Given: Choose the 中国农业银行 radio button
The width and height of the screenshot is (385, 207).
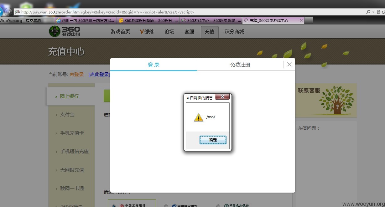Looking at the screenshot, I should click(218, 206).
